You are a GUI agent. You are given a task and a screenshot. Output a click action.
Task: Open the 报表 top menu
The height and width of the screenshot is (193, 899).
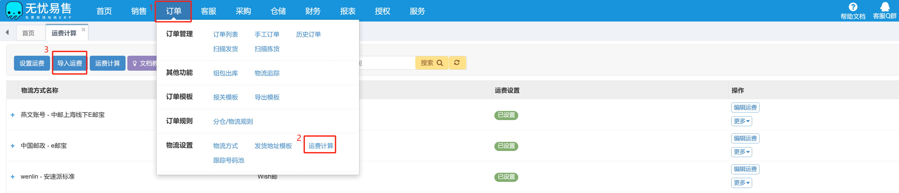(348, 11)
